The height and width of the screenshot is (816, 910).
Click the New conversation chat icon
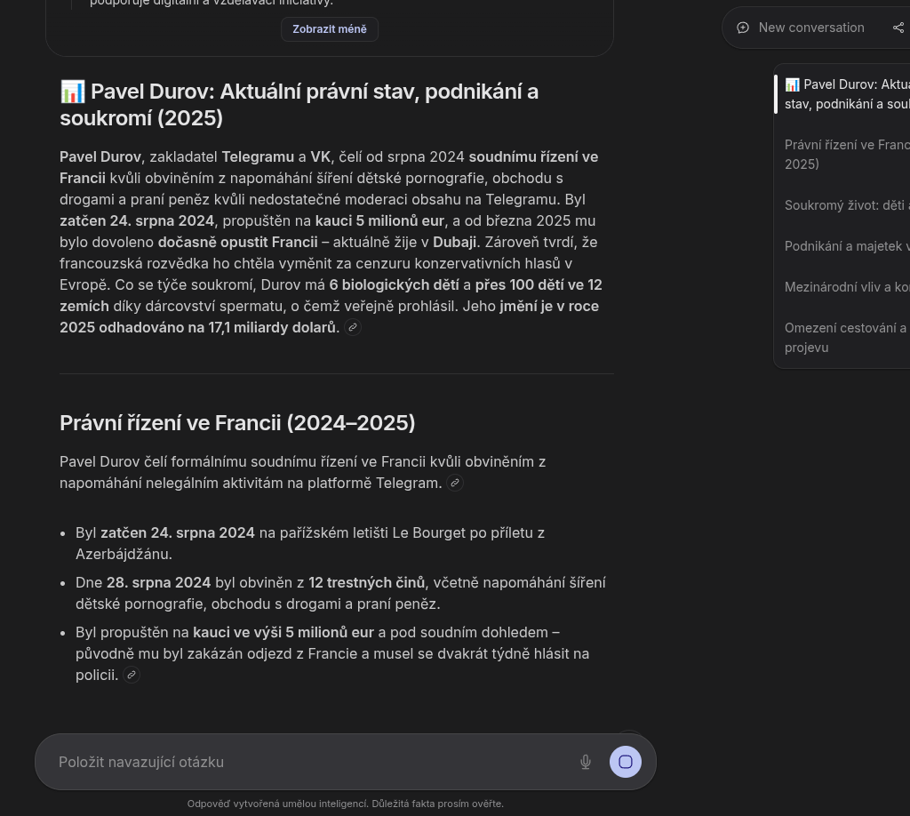(743, 28)
